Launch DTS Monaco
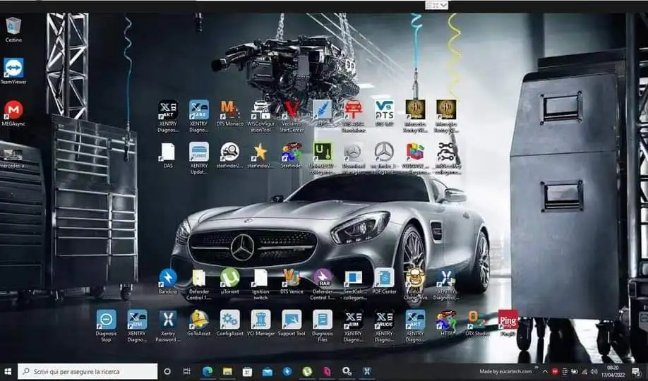 (230, 113)
